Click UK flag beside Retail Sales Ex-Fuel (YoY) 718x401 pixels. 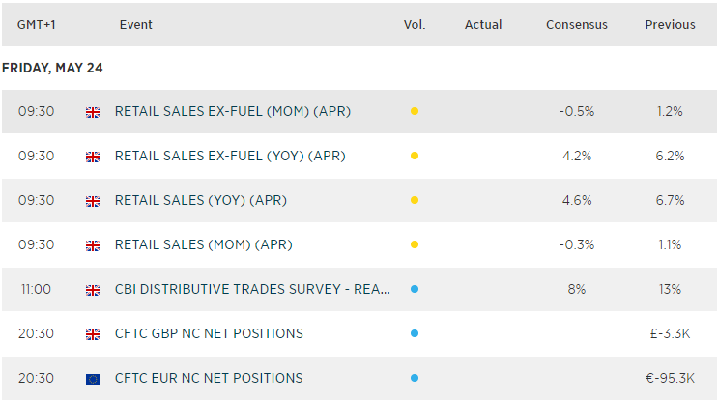click(x=94, y=157)
